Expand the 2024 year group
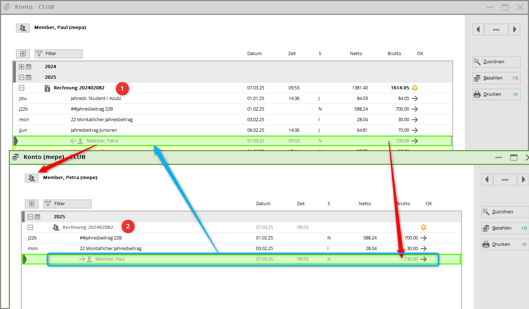This screenshot has width=529, height=309. tap(22, 67)
